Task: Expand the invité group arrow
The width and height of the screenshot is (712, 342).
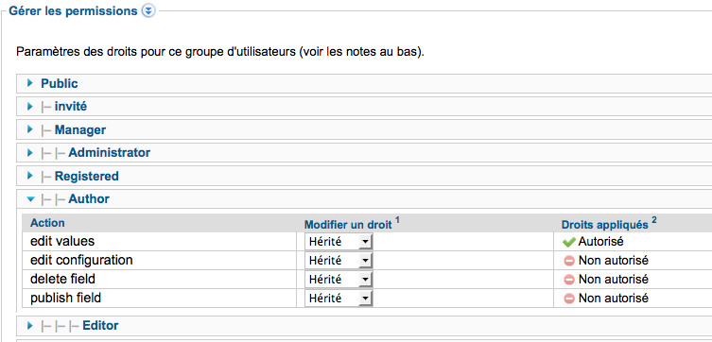Action: click(30, 107)
